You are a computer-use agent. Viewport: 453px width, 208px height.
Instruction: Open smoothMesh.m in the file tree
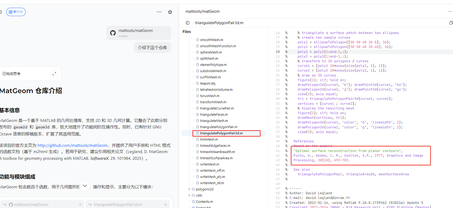click(212, 40)
